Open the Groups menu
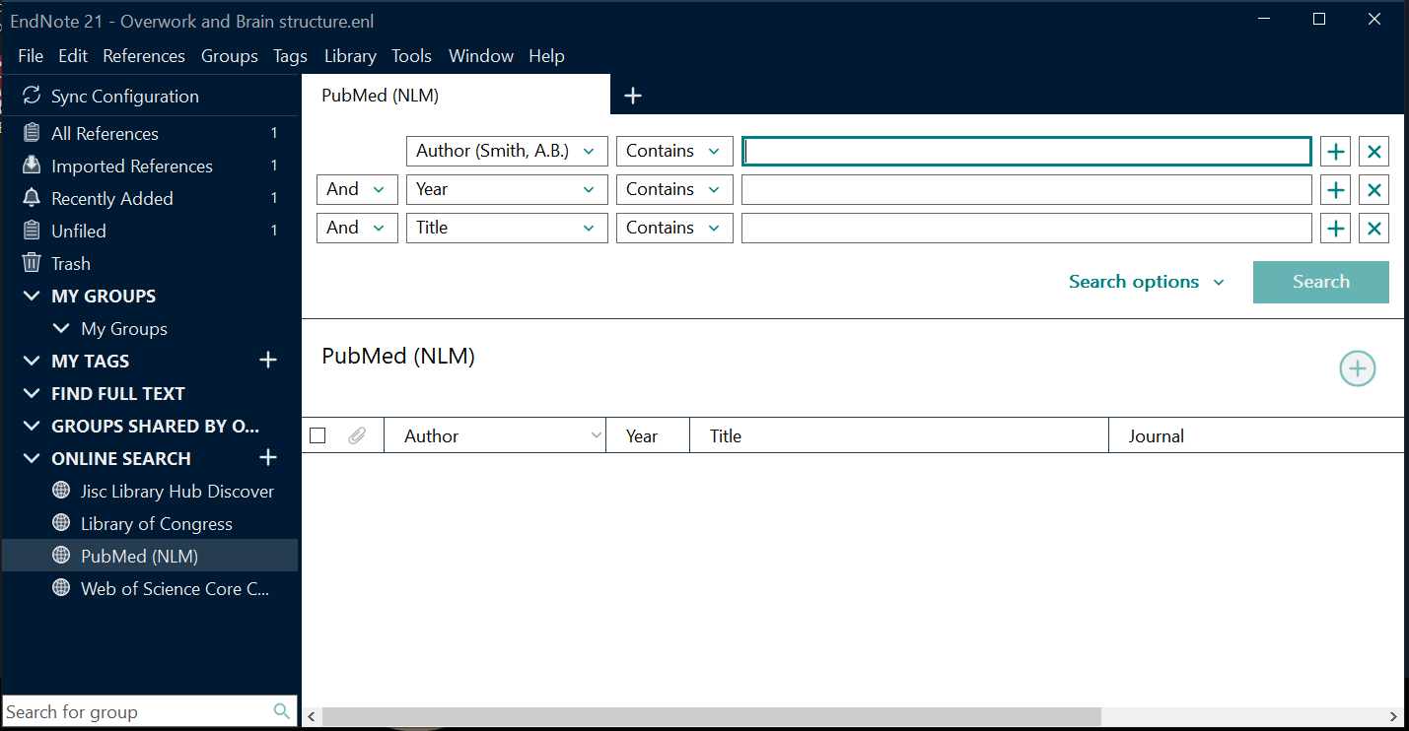Image resolution: width=1409 pixels, height=731 pixels. tap(230, 56)
